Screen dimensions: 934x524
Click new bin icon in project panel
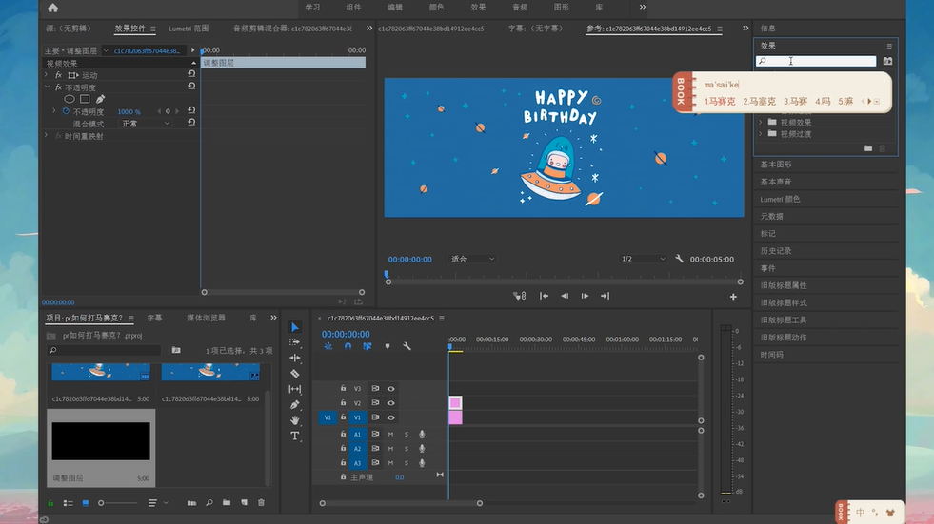tap(227, 503)
